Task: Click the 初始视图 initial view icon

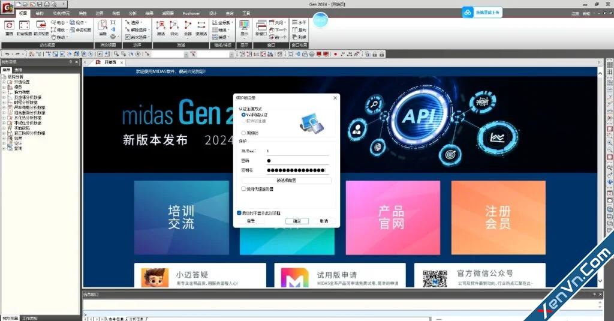Action: [x=24, y=26]
